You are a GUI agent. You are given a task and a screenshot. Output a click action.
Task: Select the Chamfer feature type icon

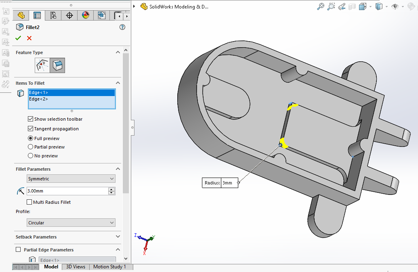coord(42,65)
